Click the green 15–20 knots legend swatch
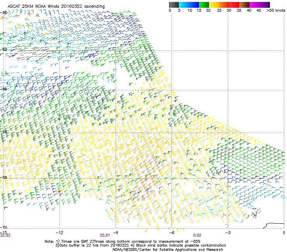This screenshot has width=287, height=252. coord(204,5)
